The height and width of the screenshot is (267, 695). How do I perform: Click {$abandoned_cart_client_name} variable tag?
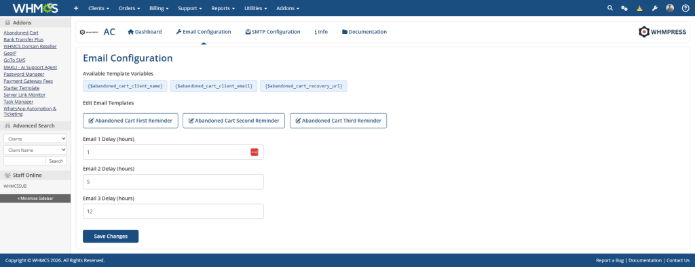tap(125, 86)
